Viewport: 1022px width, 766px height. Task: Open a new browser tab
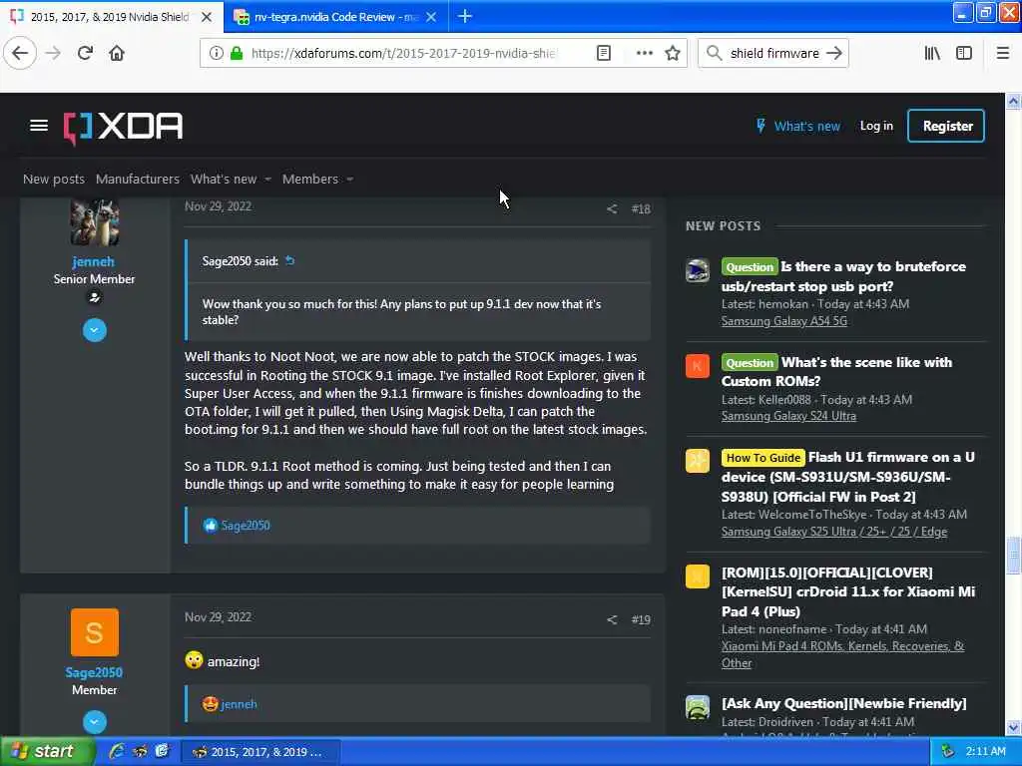point(465,16)
